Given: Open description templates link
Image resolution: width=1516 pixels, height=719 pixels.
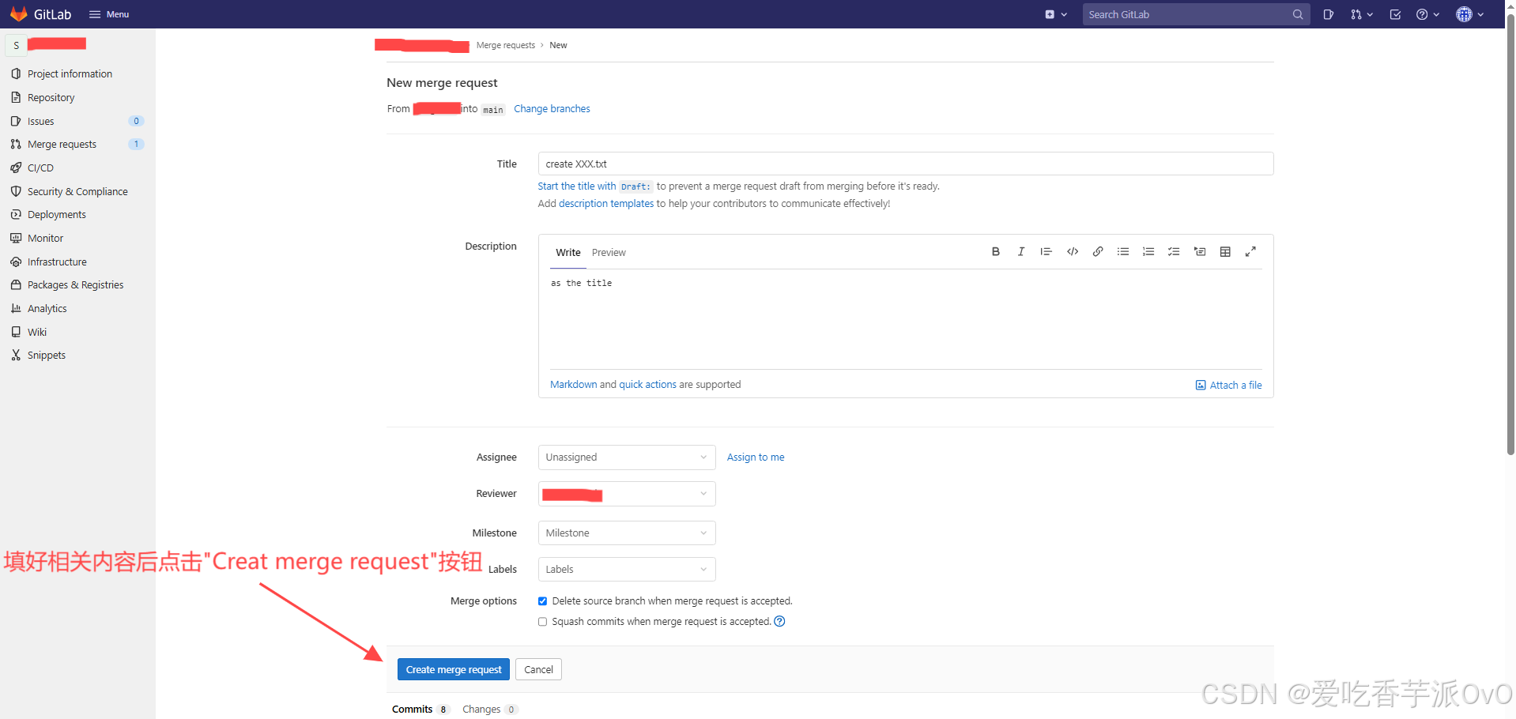Looking at the screenshot, I should (x=606, y=204).
